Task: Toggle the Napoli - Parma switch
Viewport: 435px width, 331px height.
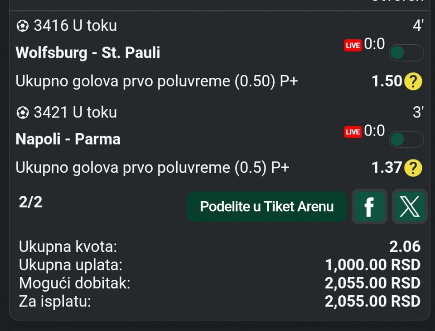Action: pos(406,140)
